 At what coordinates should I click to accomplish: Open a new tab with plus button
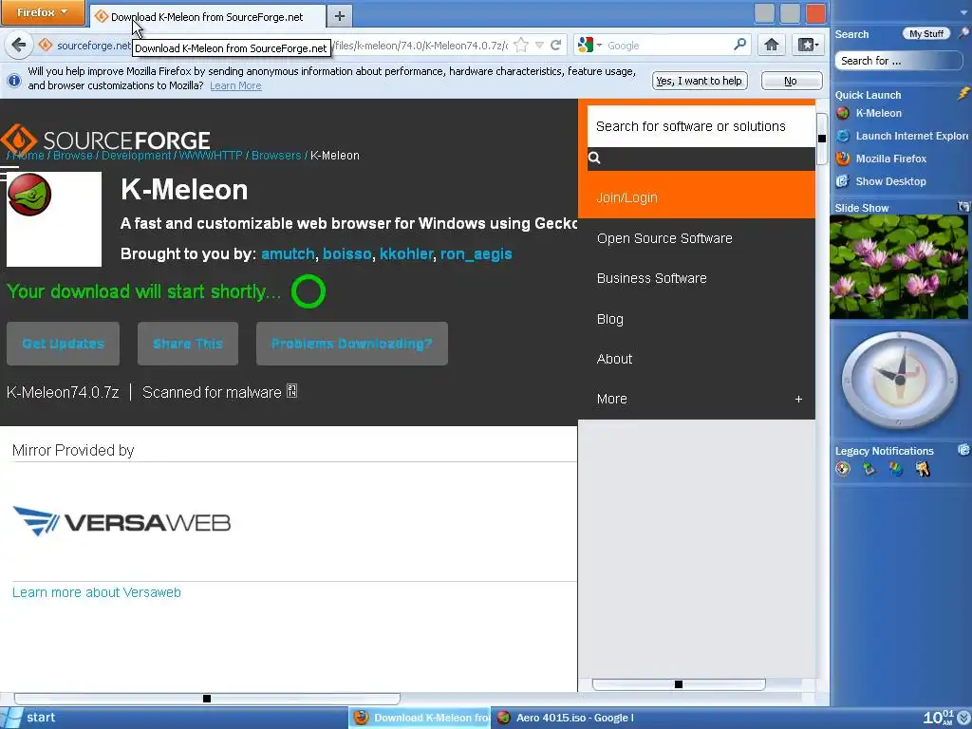click(x=339, y=17)
